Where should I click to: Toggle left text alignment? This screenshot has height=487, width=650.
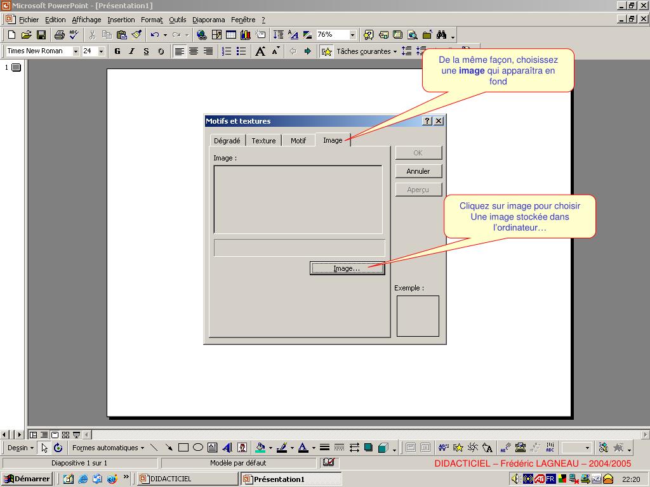[x=179, y=51]
